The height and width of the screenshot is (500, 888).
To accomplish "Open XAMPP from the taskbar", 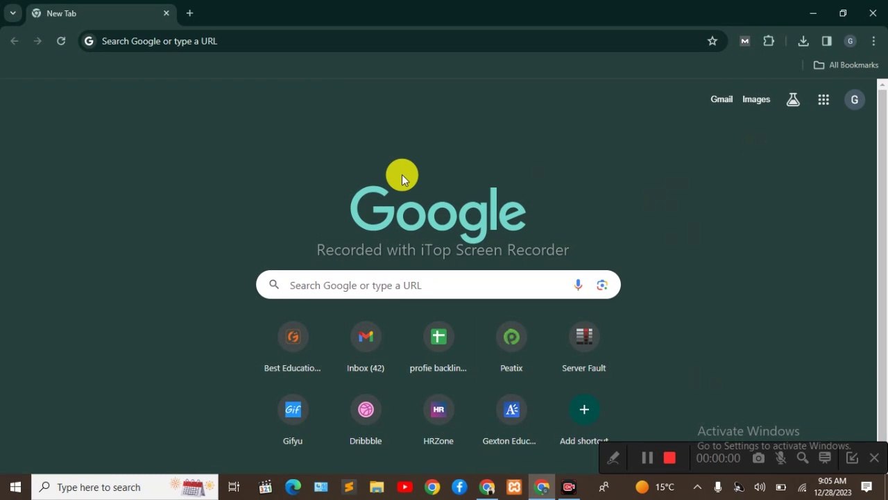I will 514,487.
